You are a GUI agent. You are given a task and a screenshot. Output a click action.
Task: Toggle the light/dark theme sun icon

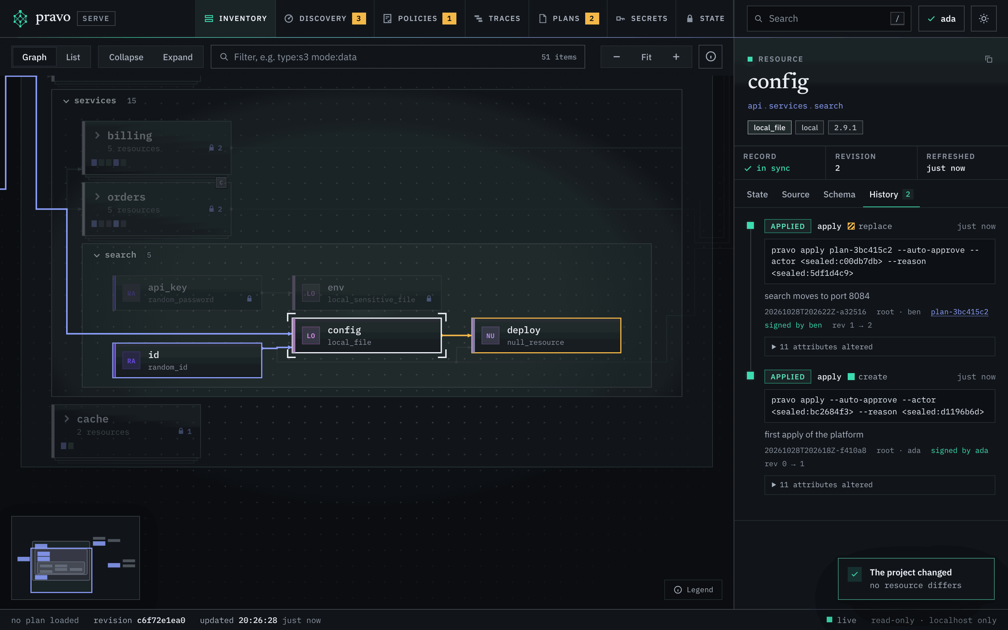(x=983, y=18)
